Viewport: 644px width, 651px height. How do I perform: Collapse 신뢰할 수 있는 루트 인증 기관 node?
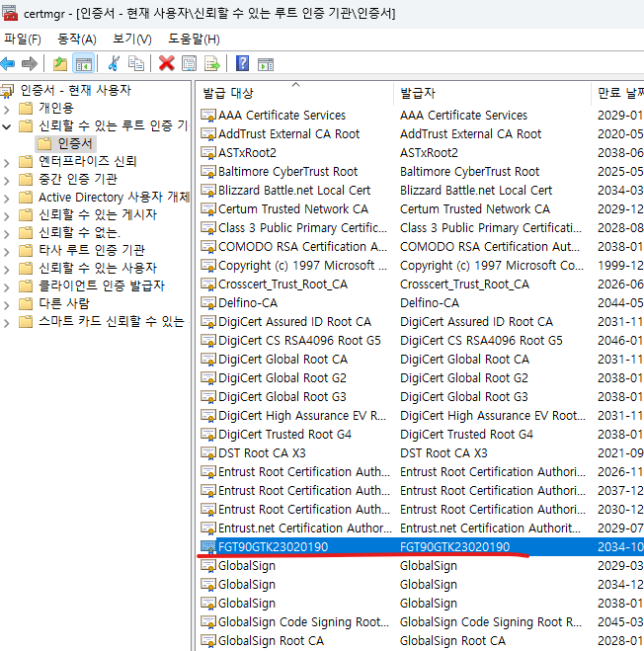point(7,126)
